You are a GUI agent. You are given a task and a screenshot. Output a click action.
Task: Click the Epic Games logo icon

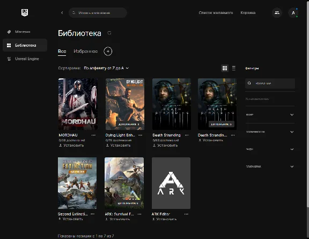point(25,13)
